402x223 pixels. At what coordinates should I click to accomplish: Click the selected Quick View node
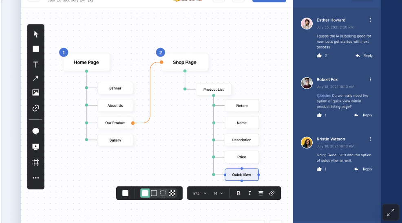click(241, 175)
